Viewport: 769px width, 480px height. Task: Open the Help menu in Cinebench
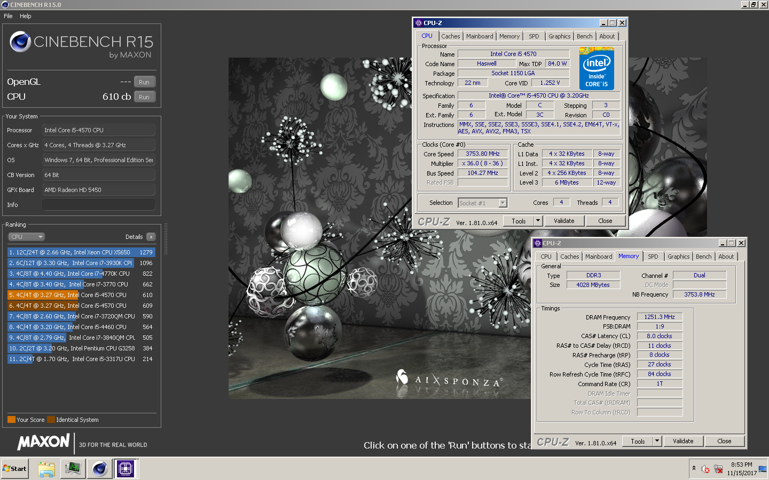click(26, 16)
